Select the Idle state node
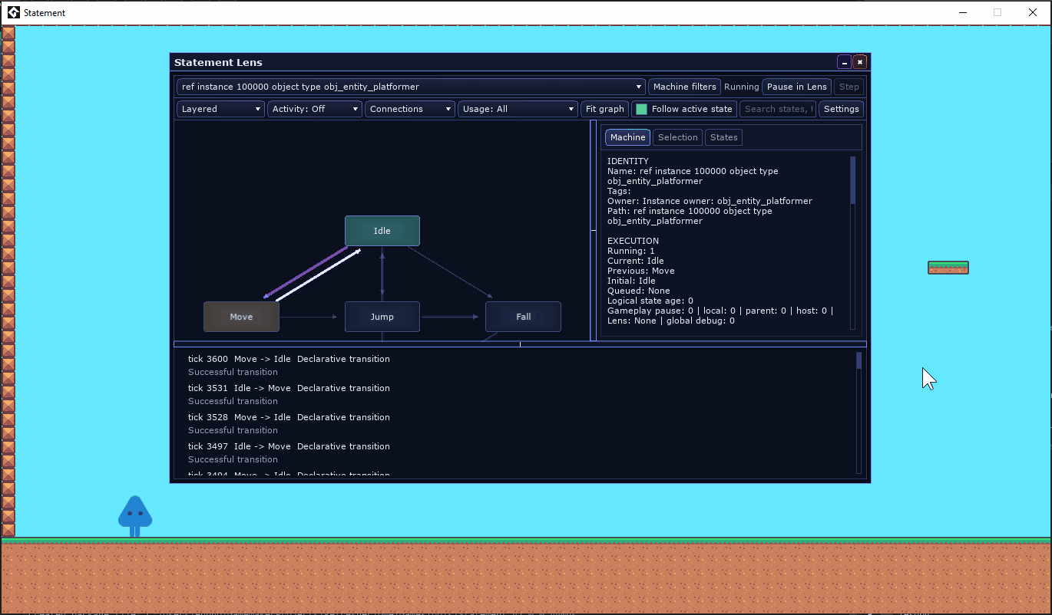The height and width of the screenshot is (615, 1052). 382,231
